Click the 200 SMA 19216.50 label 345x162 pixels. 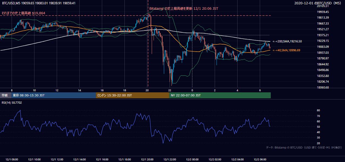coord(287,41)
